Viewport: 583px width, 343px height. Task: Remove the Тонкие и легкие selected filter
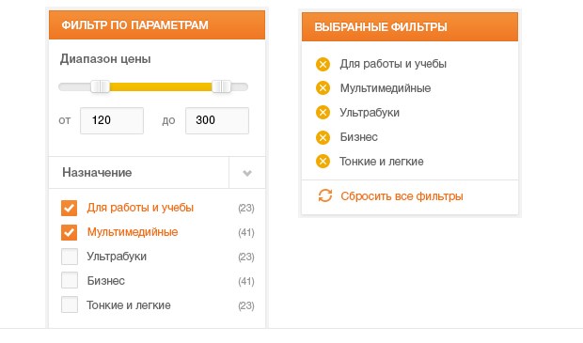click(x=323, y=162)
